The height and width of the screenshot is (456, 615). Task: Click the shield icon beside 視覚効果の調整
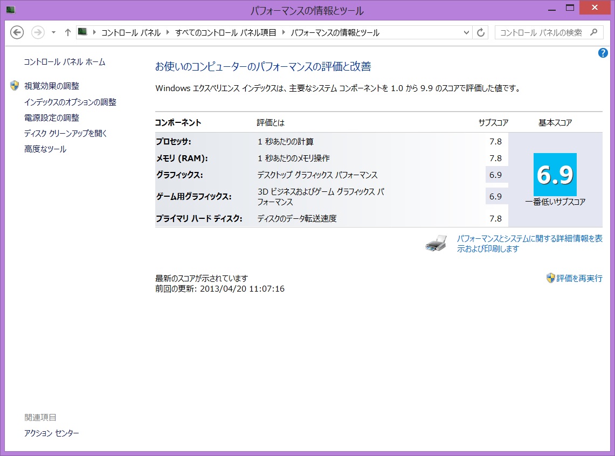click(15, 86)
